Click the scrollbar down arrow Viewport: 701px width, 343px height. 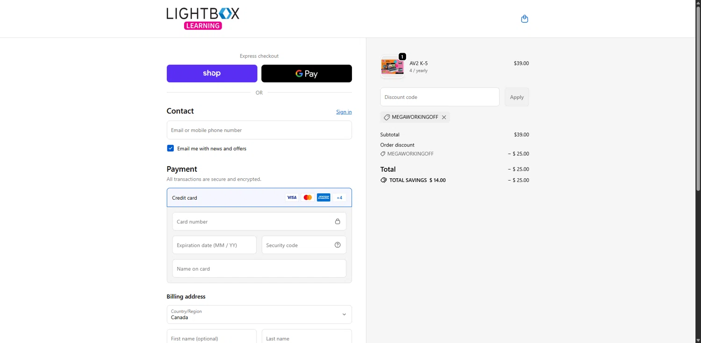tap(698, 340)
